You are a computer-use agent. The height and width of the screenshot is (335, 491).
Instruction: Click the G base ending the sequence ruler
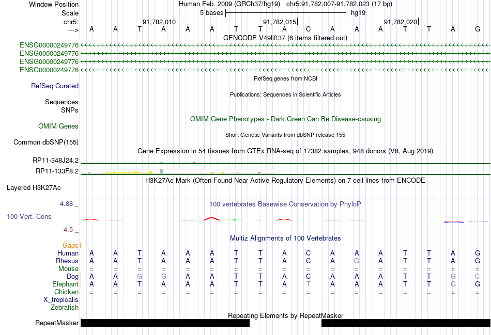pyautogui.click(x=477, y=29)
